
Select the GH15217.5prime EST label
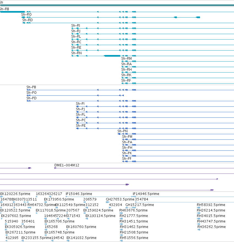(140, 205)
